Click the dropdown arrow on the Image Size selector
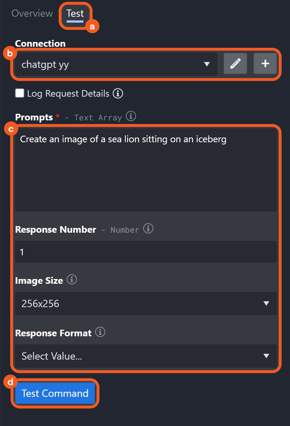This screenshot has height=426, width=290. [x=266, y=303]
